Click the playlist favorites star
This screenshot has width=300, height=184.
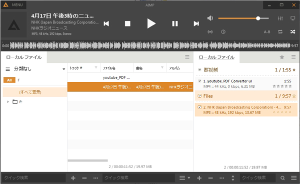point(282,57)
